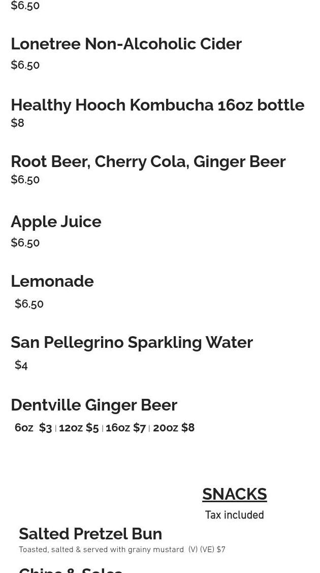320x573 pixels.
Task: Select the $6.50 price under Apple Juice
Action: coord(25,242)
